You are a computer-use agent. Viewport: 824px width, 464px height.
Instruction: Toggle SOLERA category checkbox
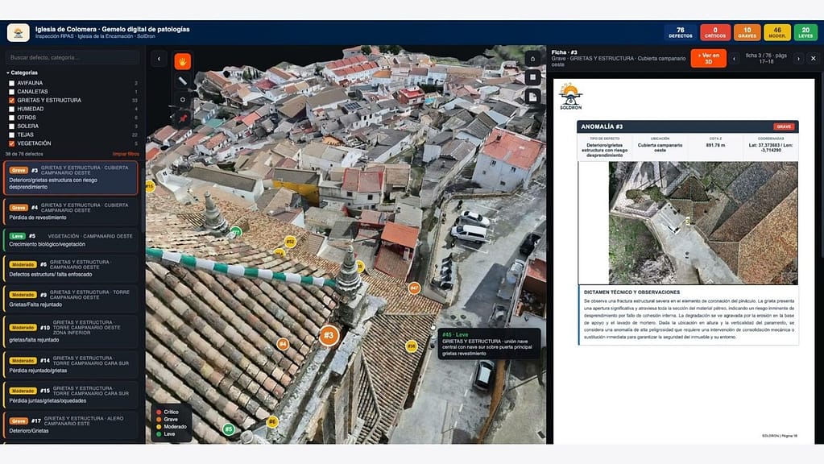11,126
